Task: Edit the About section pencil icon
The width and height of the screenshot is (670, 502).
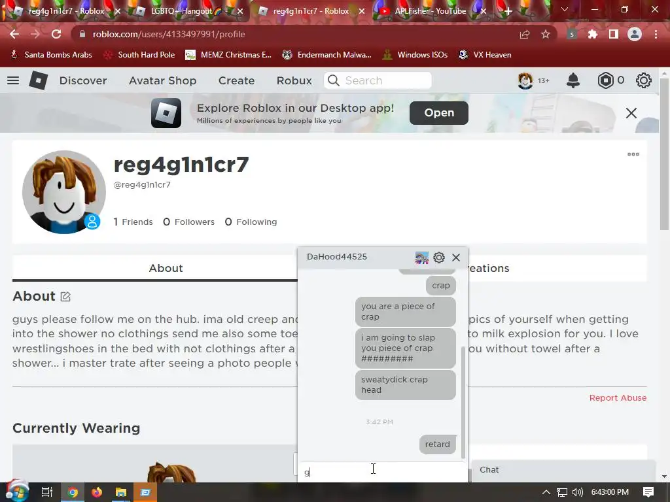Action: click(x=65, y=296)
